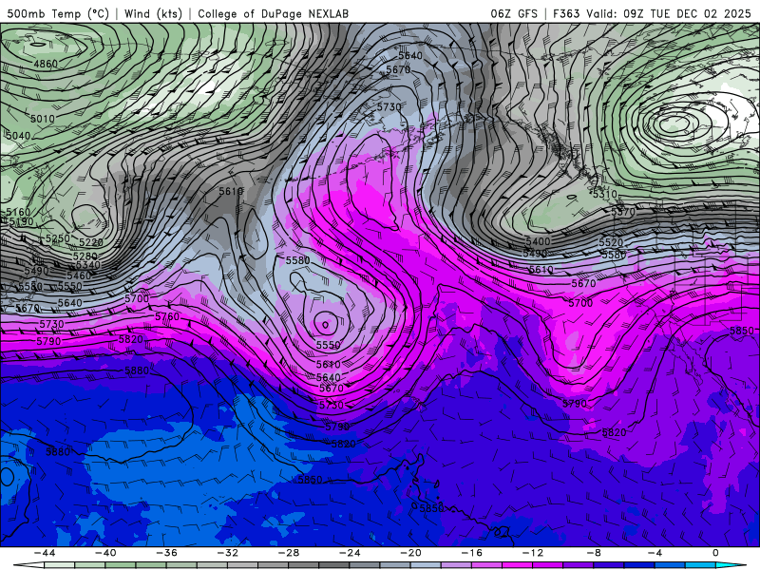This screenshot has width=760, height=570.
Task: Click the 5460 contour label
Action: tap(79, 275)
